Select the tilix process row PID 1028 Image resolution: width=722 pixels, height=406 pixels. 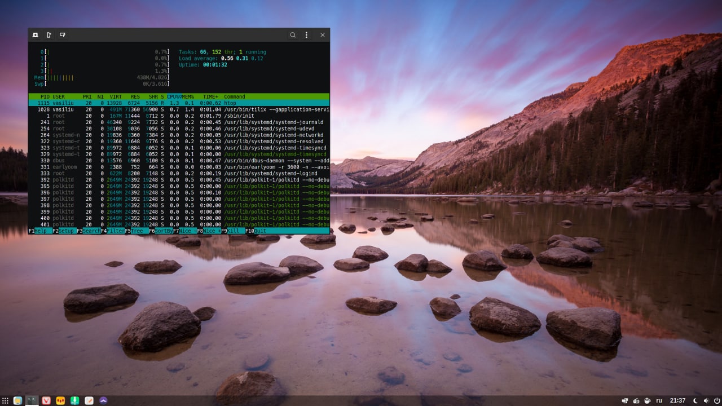(179, 109)
